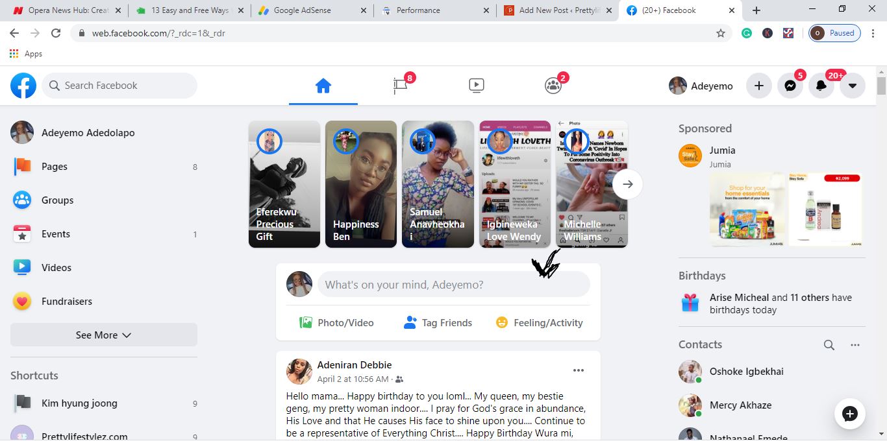Image resolution: width=887 pixels, height=441 pixels.
Task: Search contacts with magnifier icon
Action: click(x=829, y=345)
